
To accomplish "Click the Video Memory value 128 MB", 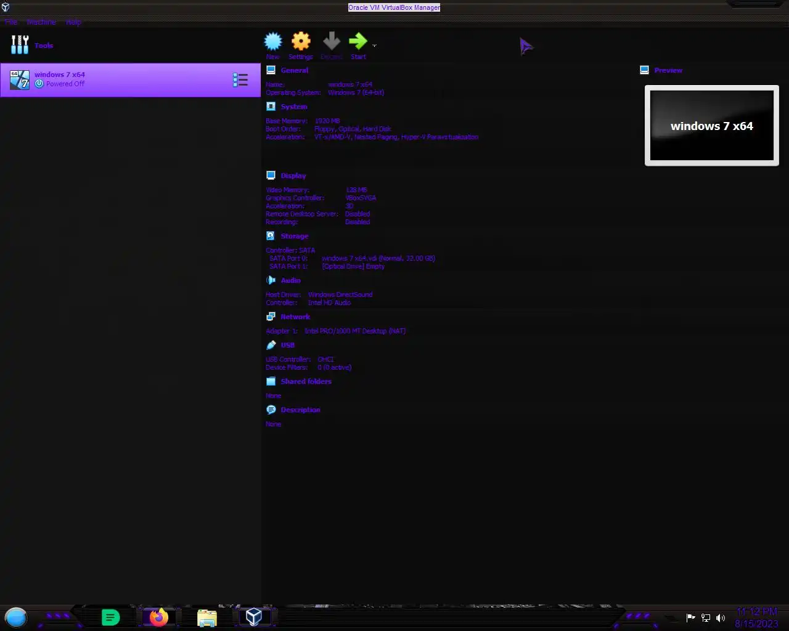I will [356, 190].
